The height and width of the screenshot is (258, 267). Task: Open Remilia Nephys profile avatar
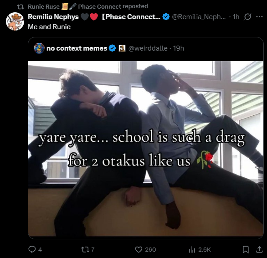[15, 21]
